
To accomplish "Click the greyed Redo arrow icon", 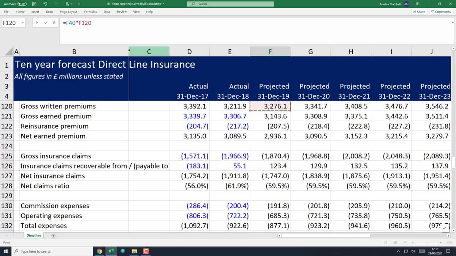I will click(x=57, y=4).
